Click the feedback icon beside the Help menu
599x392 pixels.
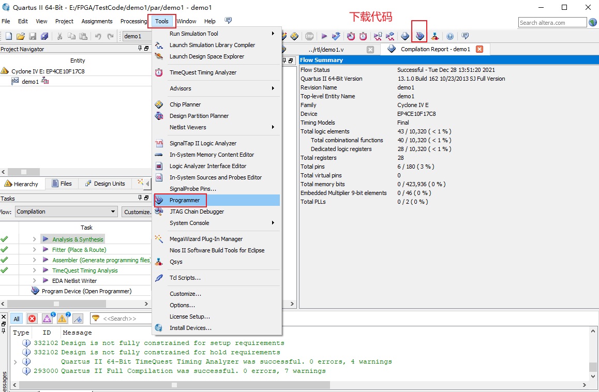click(x=228, y=20)
